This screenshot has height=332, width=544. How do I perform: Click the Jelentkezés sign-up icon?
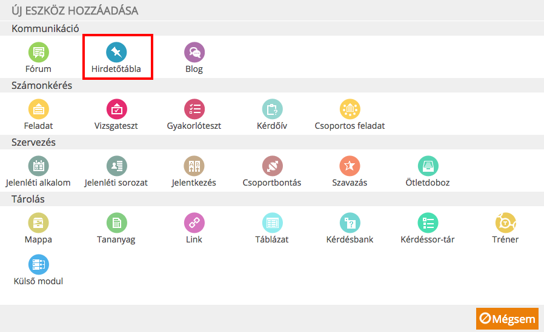click(194, 166)
